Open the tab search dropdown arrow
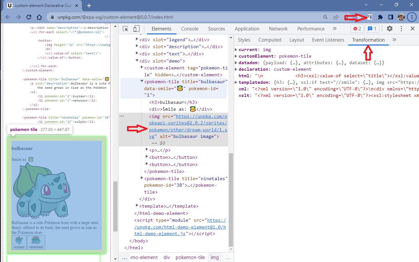The width and height of the screenshot is (419, 262). [366, 5]
